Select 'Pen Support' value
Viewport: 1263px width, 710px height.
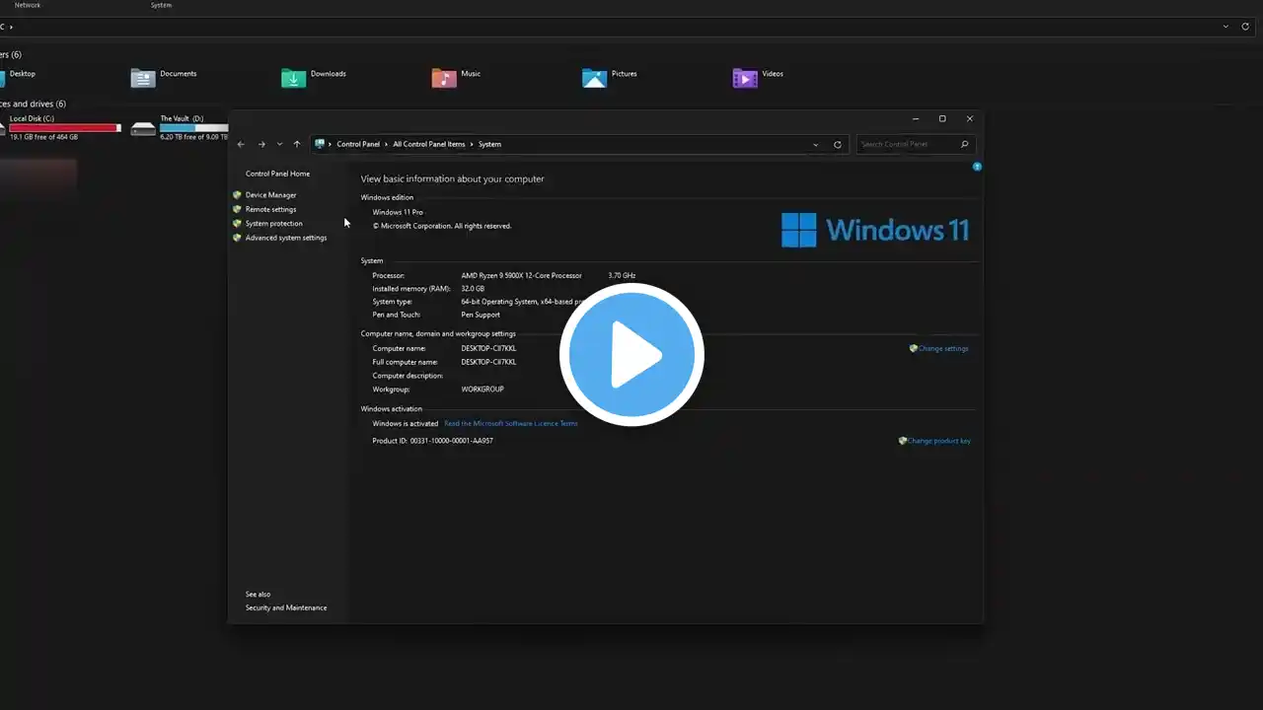(x=481, y=315)
